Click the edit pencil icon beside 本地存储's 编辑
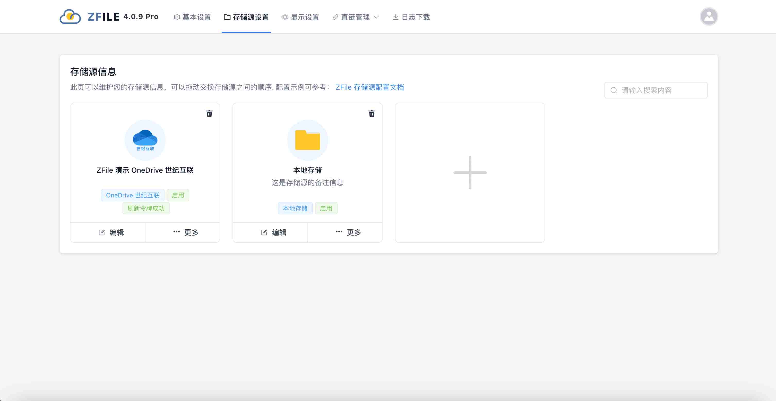Viewport: 776px width, 401px height. pyautogui.click(x=264, y=232)
